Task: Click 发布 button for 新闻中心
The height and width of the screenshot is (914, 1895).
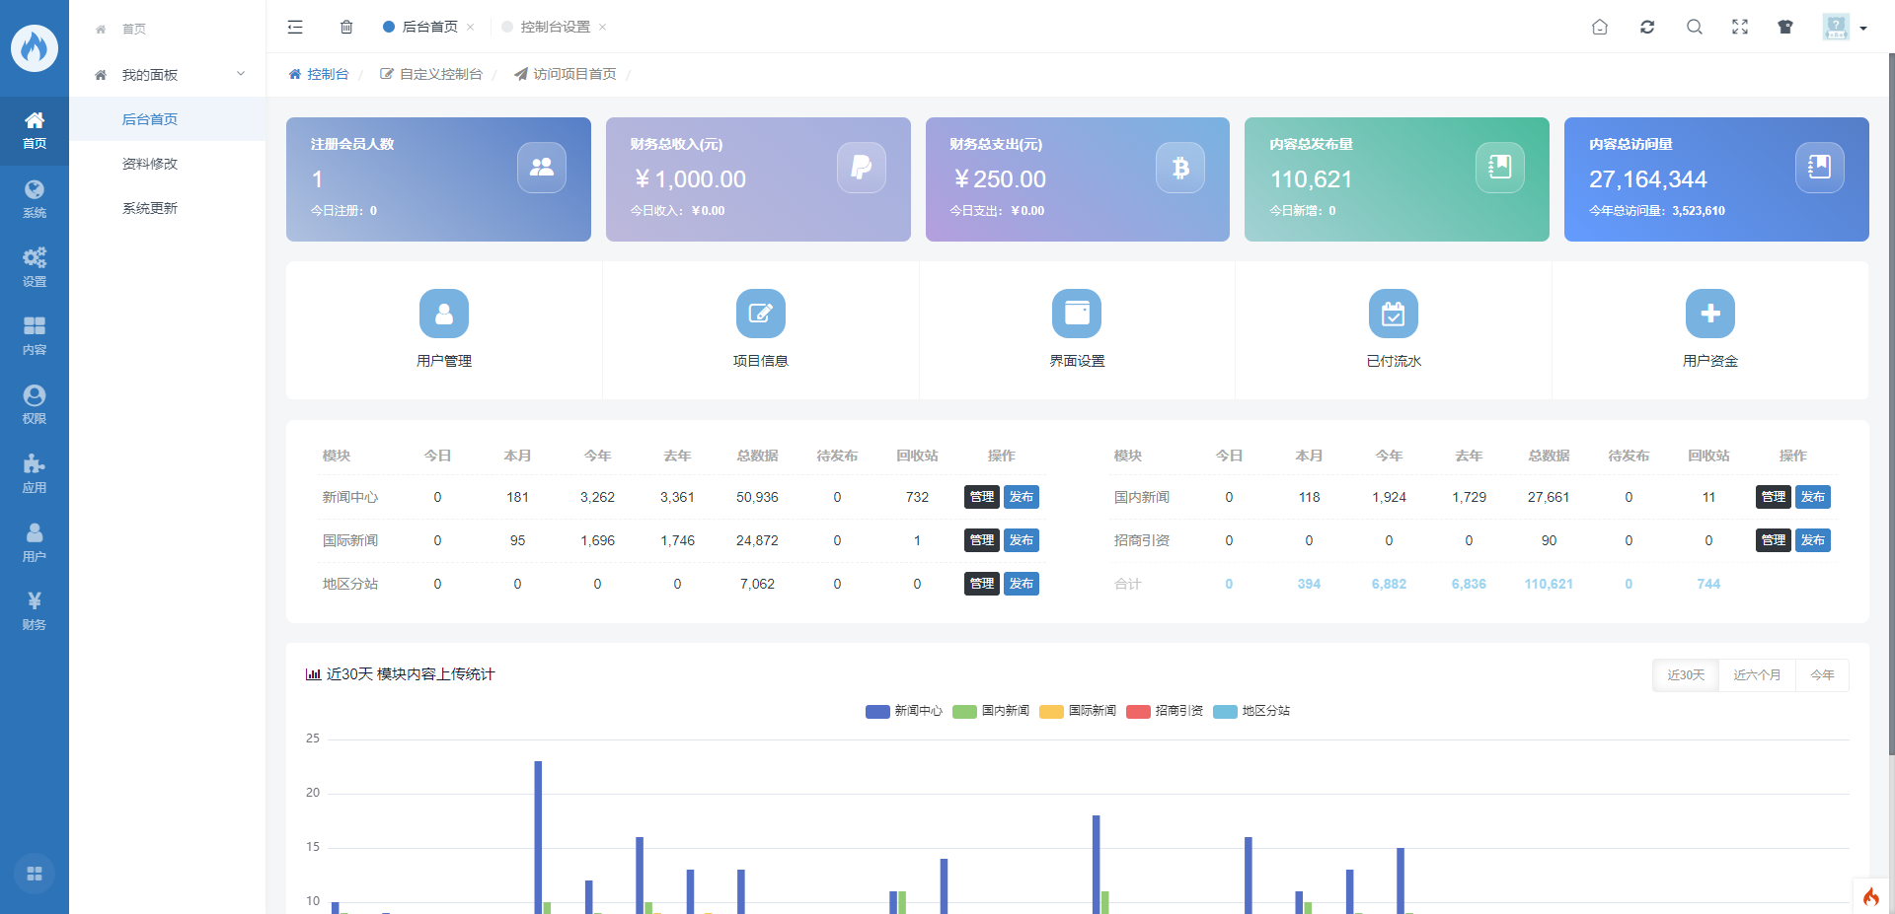Action: 1022,497
